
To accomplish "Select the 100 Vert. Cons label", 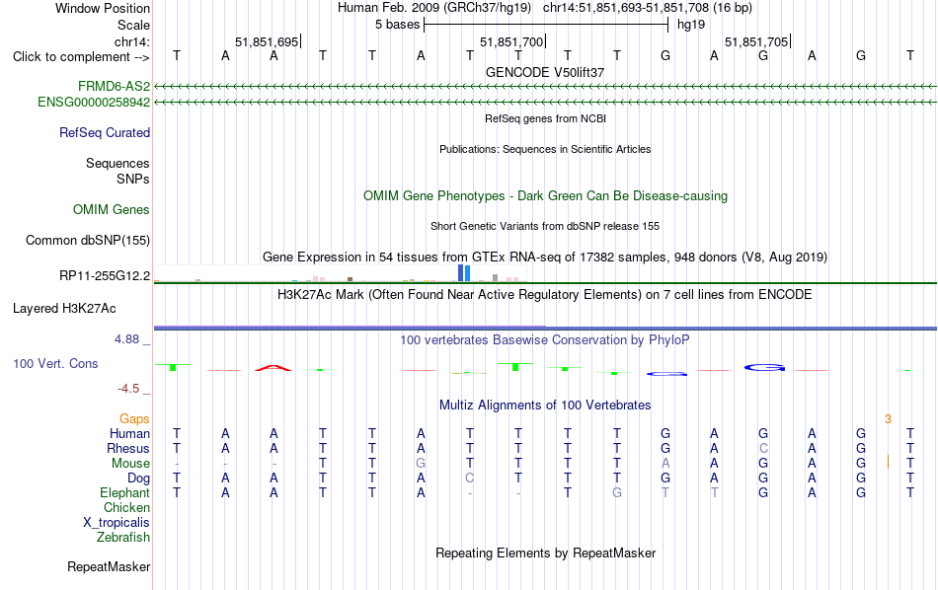I will point(55,363).
